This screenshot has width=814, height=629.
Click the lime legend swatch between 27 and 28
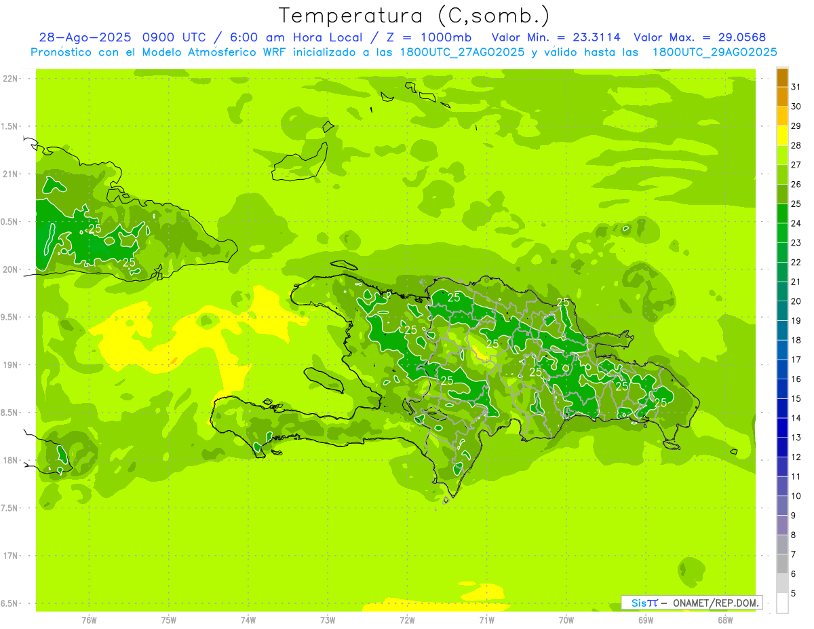782,155
